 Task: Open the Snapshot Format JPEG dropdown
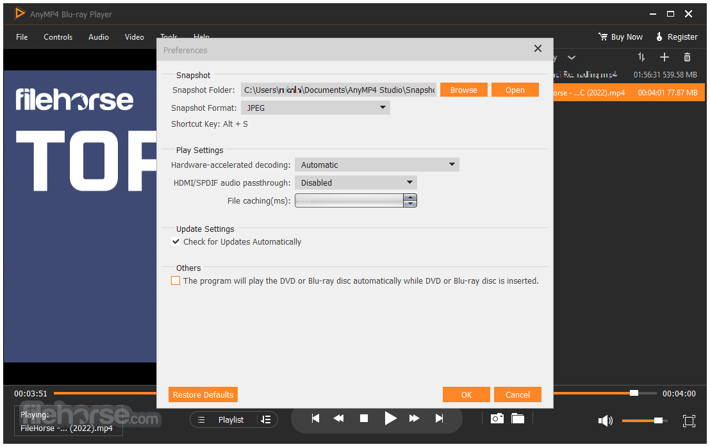[316, 108]
